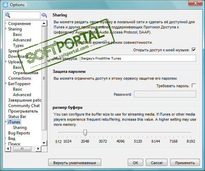This screenshot has height=171, width=205.
Task: Select Ограничения under Uploads
Action: point(26,73)
